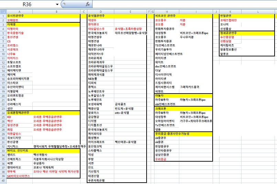Click into the formula bar input area
Image resolution: width=277 pixels, height=184 pixels.
(x=184, y=4)
